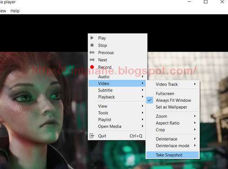Screen dimensions: 228x169
Task: Select Take Snapshot menu entry
Action: [x=173, y=155]
